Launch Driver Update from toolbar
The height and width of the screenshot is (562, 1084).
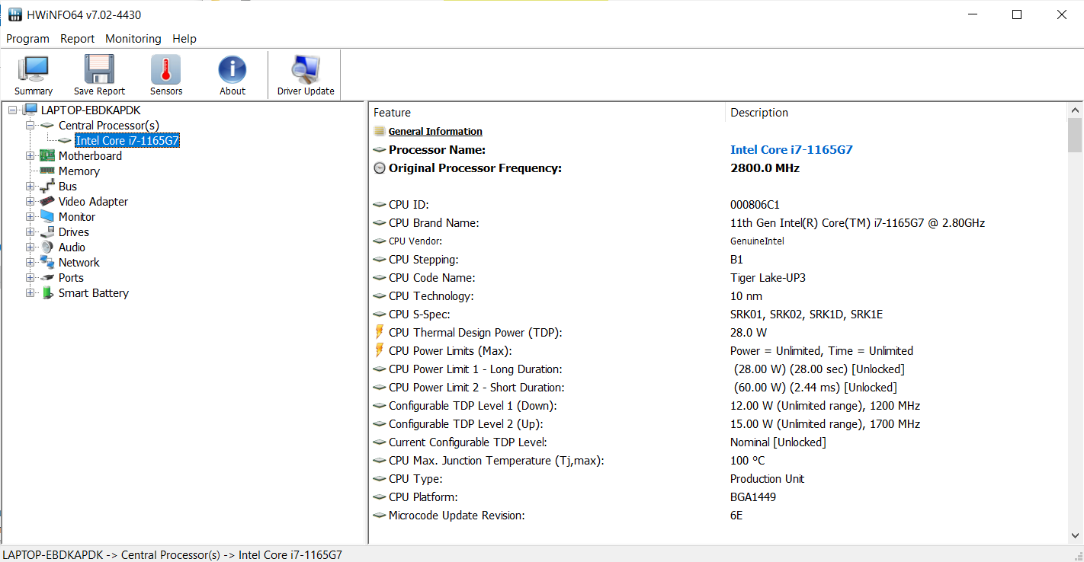point(306,69)
